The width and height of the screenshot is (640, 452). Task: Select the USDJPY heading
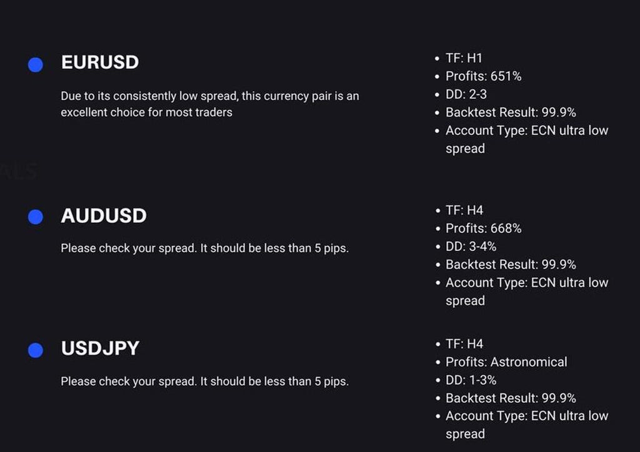pyautogui.click(x=100, y=348)
